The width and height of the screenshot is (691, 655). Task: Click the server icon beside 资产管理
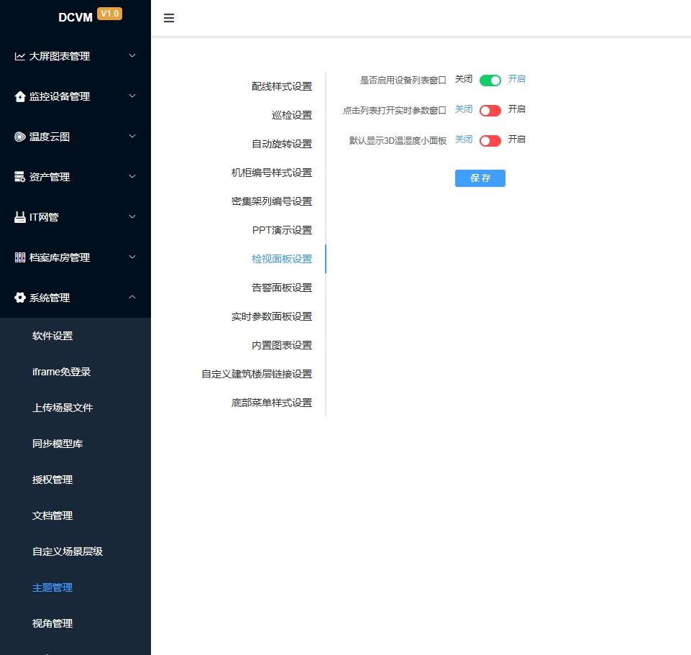coord(20,177)
